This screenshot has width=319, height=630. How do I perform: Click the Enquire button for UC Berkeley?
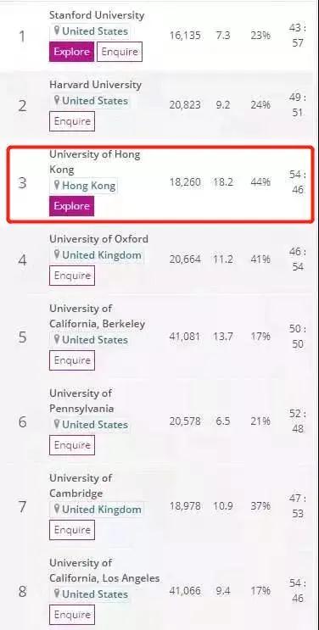tap(72, 360)
